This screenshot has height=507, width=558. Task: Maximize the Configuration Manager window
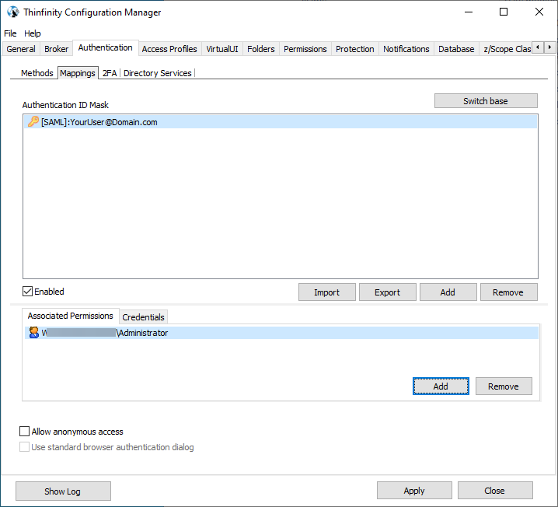[x=504, y=12]
